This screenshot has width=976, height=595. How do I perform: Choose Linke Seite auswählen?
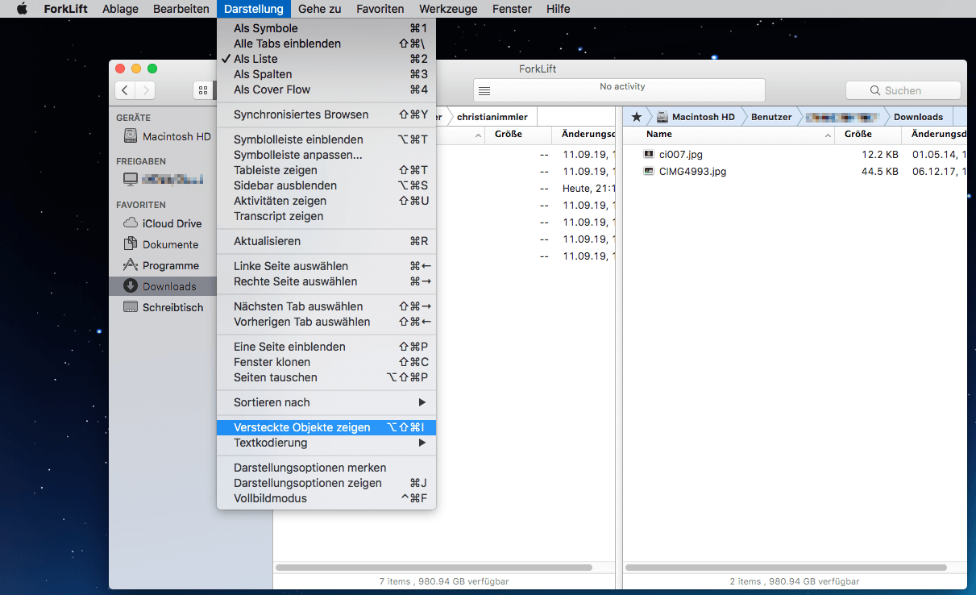click(326, 266)
